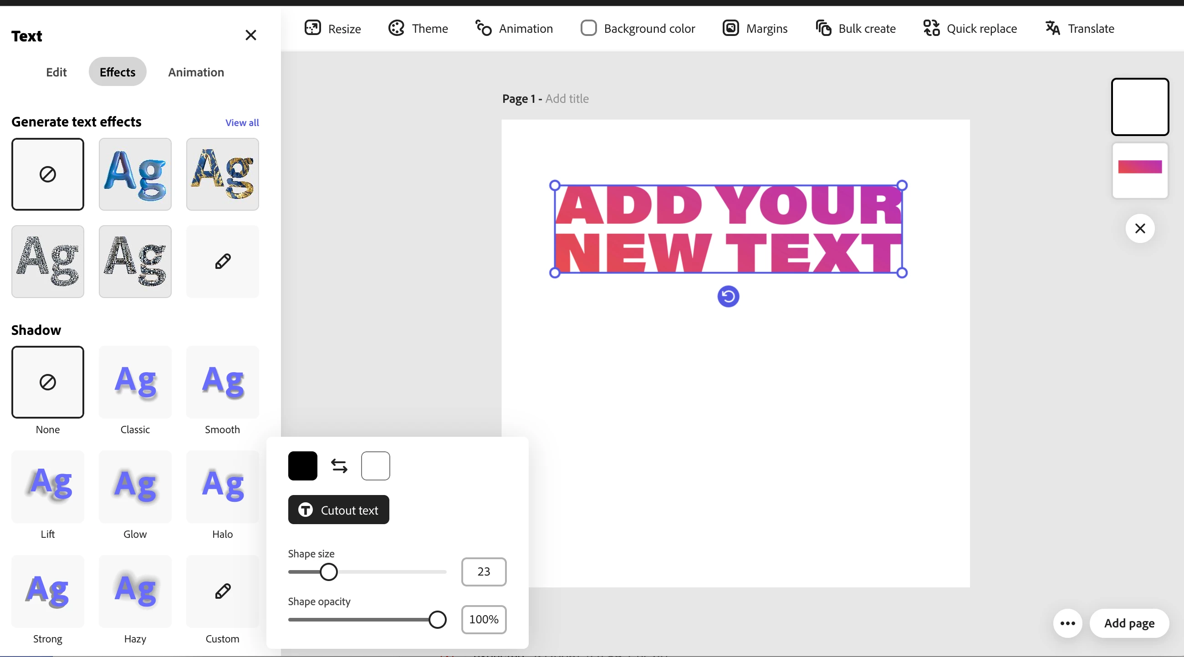Open custom shadow pencil option
Screen dimensions: 1184x657
(223, 591)
